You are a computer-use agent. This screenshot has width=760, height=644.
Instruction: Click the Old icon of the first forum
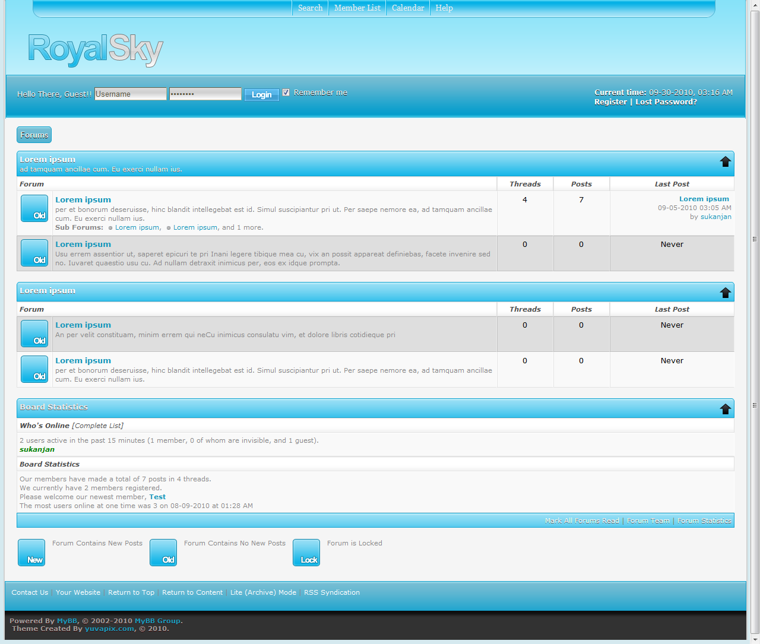click(x=34, y=208)
